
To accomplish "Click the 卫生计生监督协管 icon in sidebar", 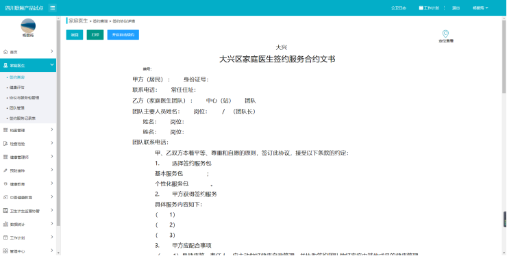I will pyautogui.click(x=5, y=211).
